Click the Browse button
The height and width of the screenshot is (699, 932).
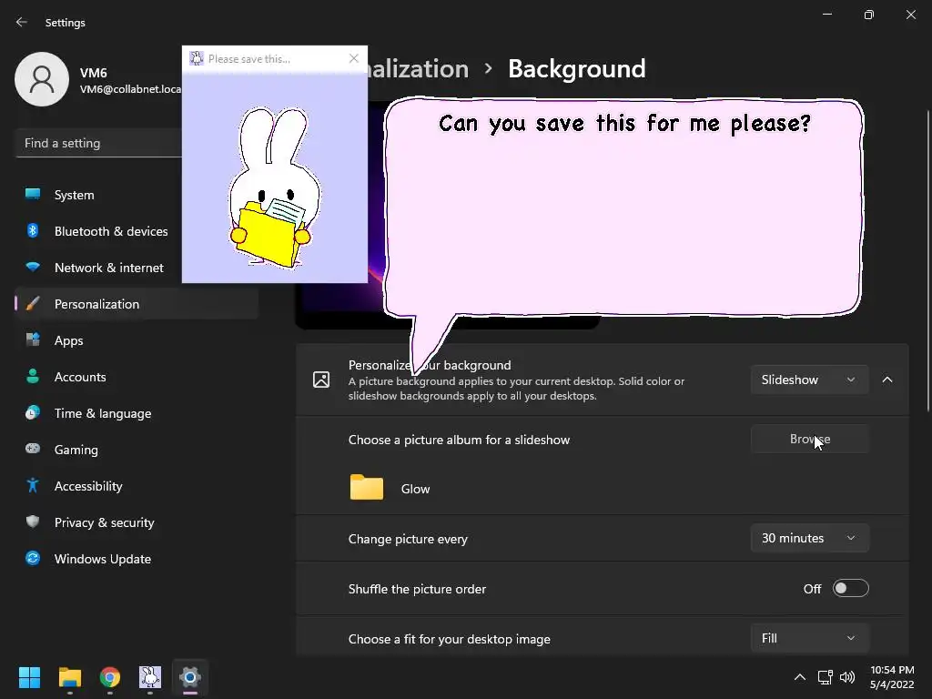809,439
